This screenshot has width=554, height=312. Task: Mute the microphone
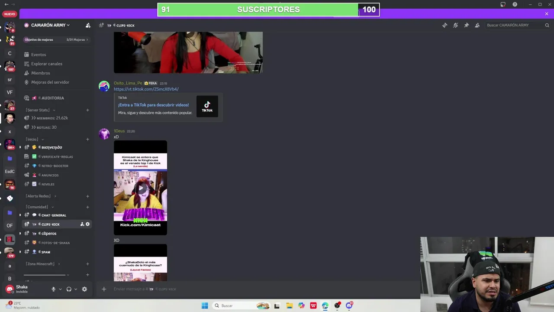[54, 289]
